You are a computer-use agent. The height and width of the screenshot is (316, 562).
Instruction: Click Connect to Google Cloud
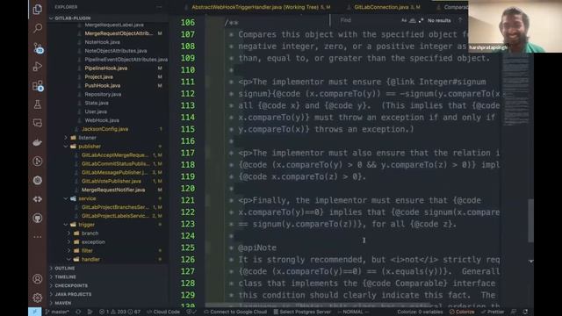[235, 312]
